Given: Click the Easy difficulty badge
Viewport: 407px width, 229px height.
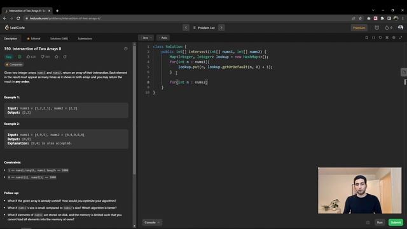Looking at the screenshot, I should coord(9,57).
